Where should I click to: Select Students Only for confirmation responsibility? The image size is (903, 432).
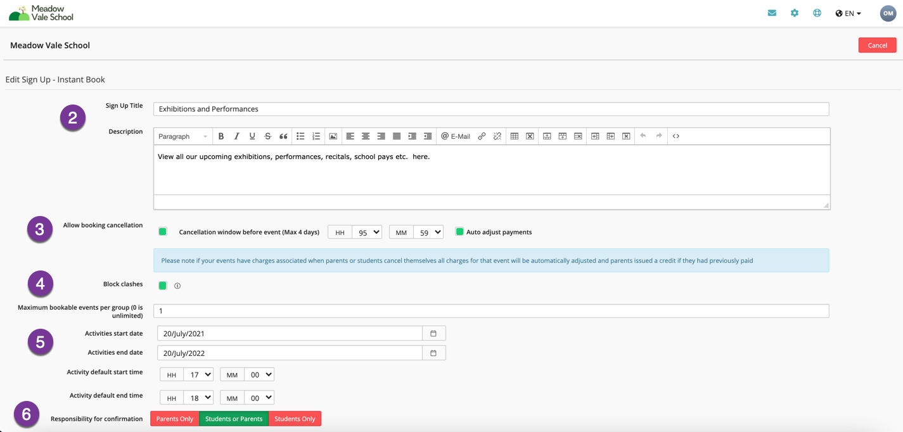point(295,419)
